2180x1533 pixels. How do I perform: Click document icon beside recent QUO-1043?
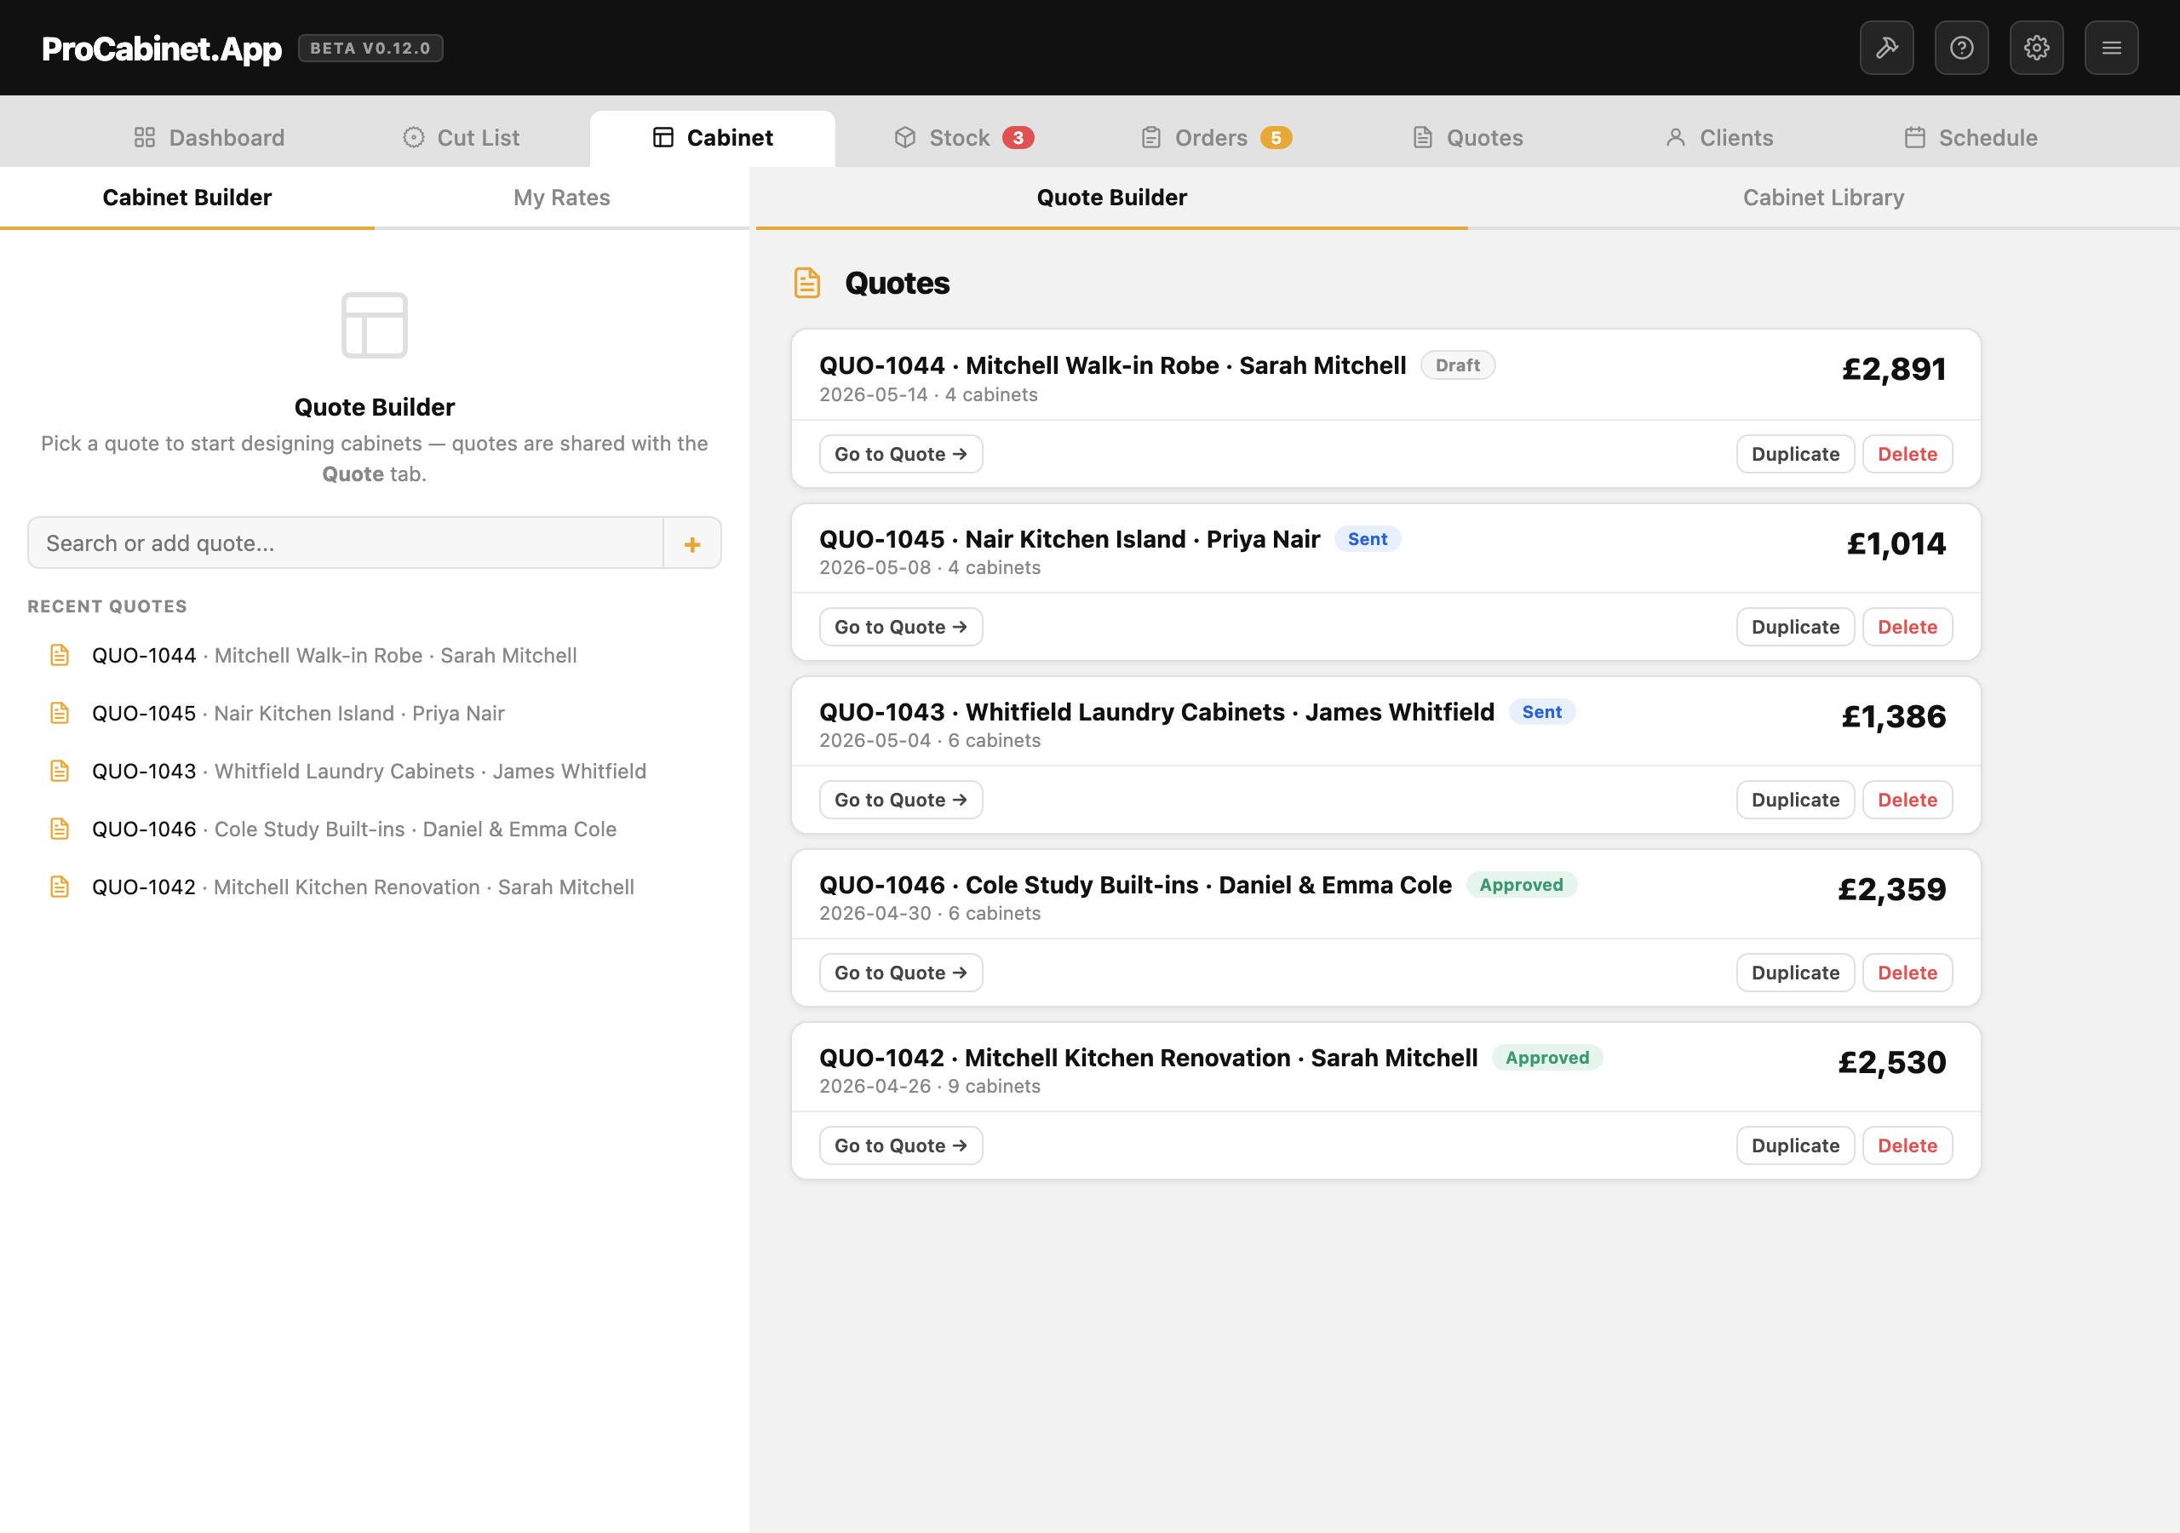click(x=60, y=772)
